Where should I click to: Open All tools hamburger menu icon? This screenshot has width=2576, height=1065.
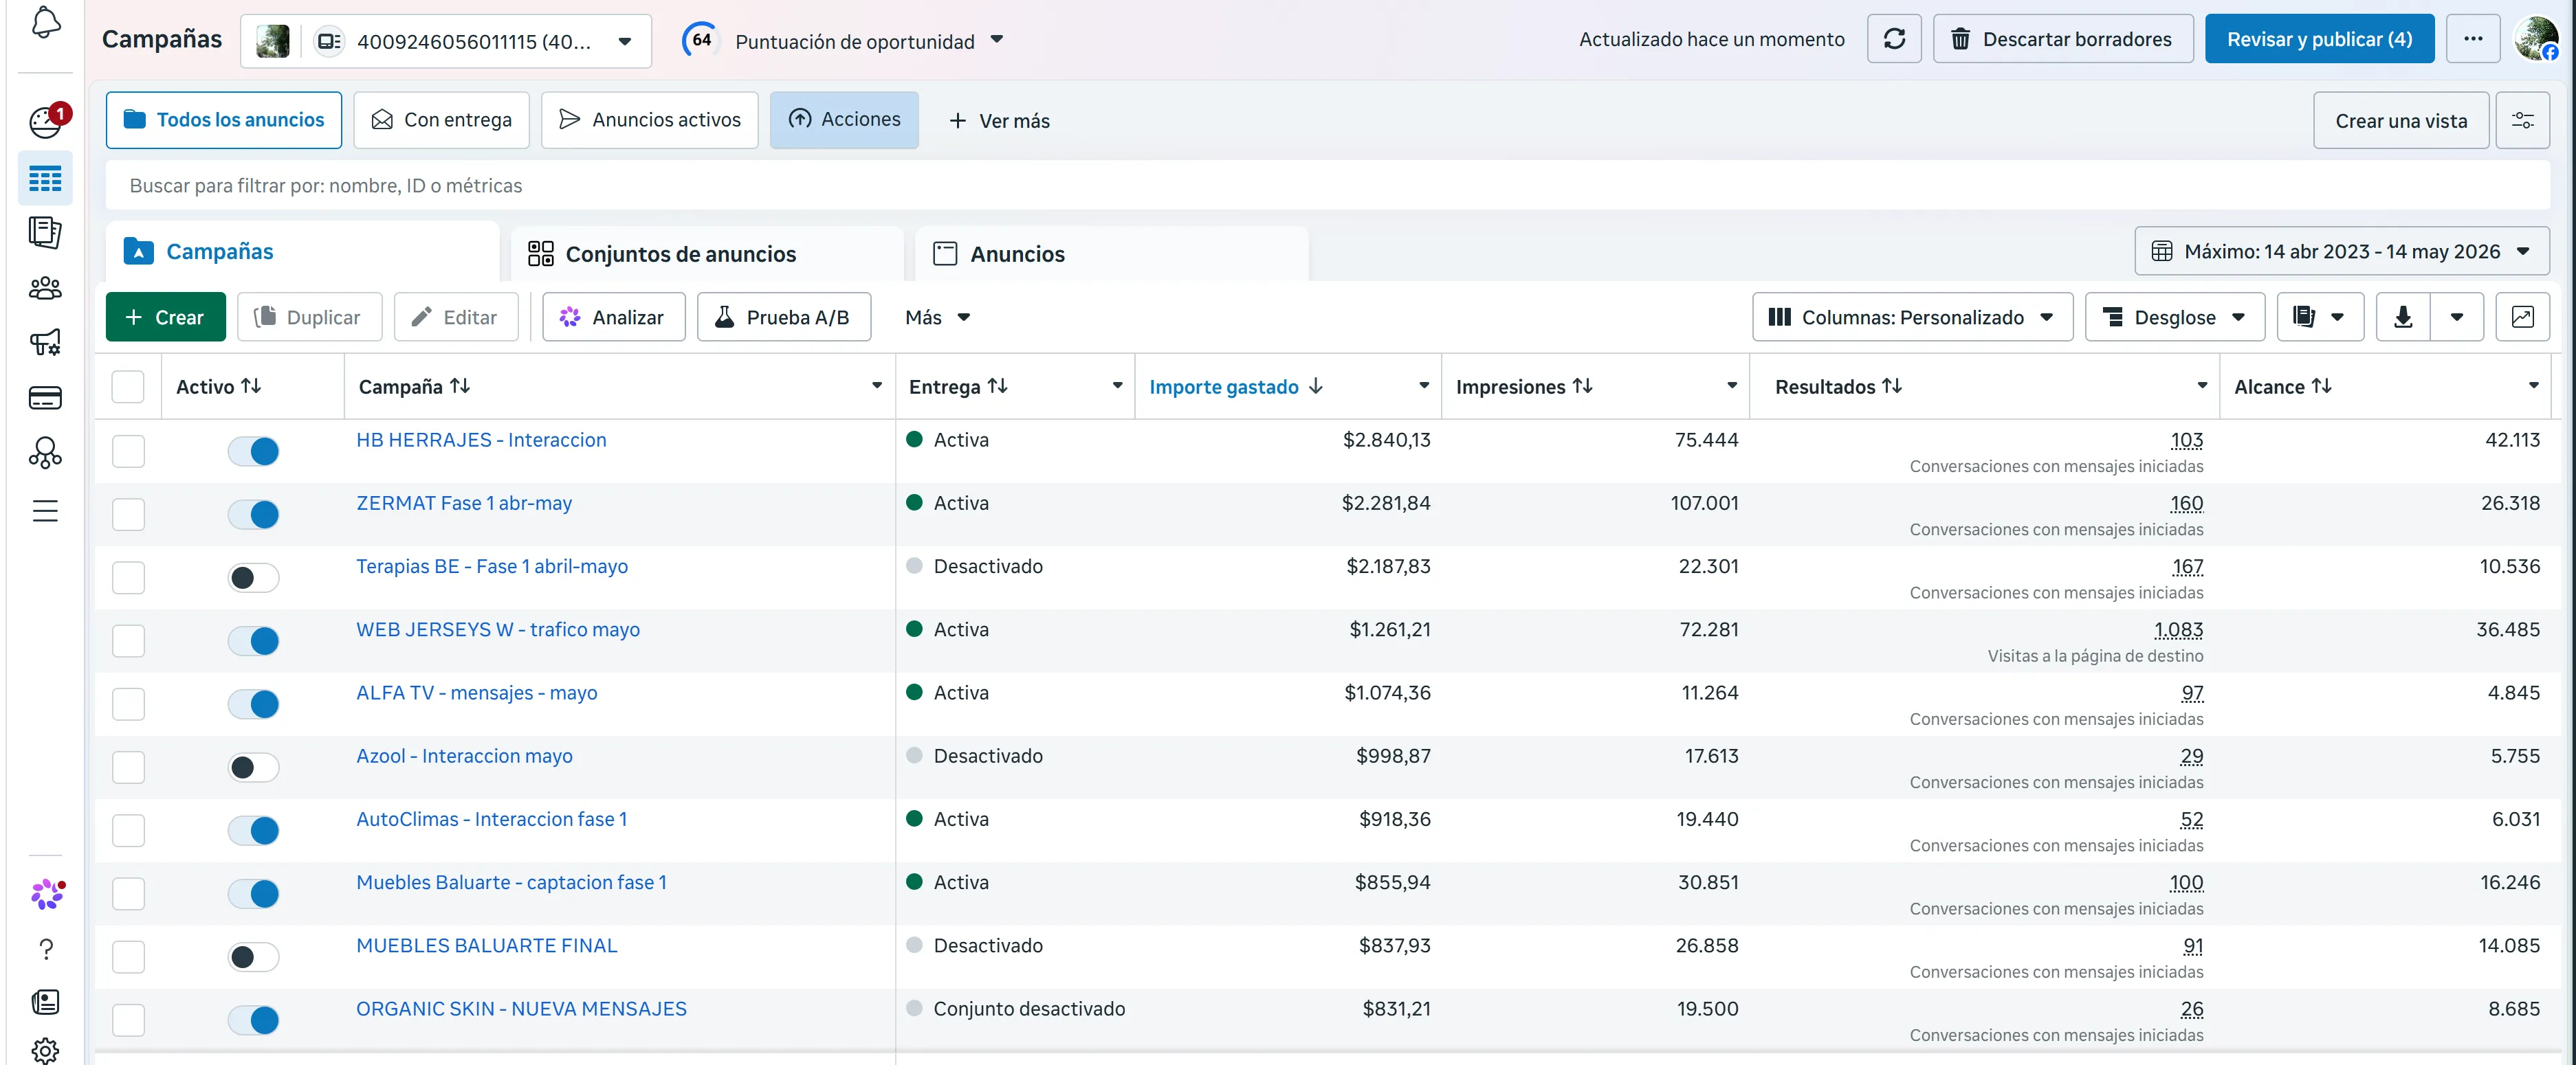[45, 511]
